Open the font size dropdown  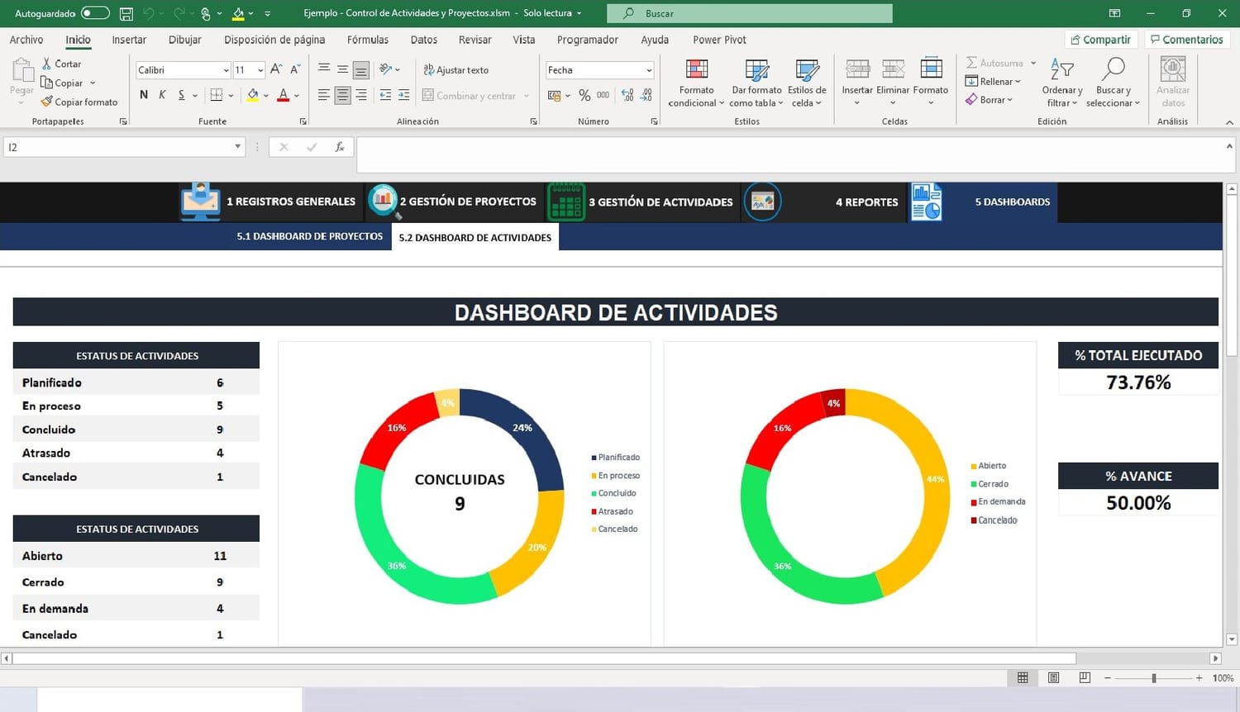[x=260, y=70]
